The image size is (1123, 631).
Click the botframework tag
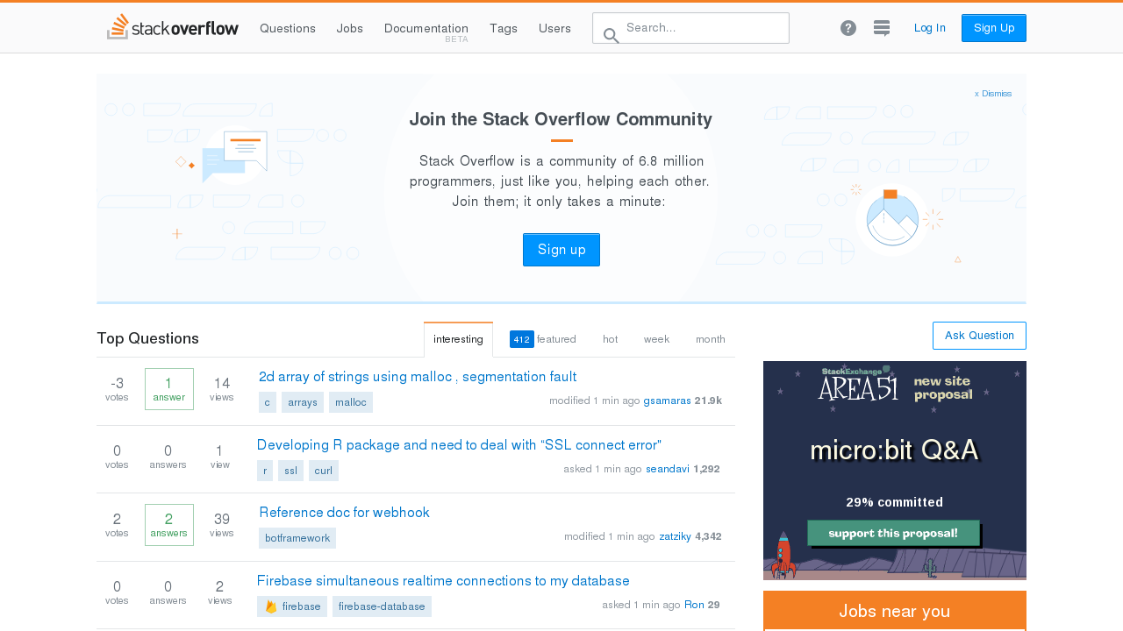point(297,538)
